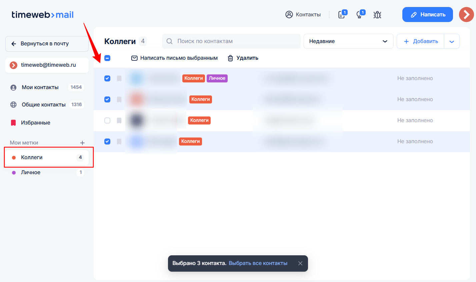Click the purple Личное label dot in sidebar
476x282 pixels.
click(x=14, y=173)
